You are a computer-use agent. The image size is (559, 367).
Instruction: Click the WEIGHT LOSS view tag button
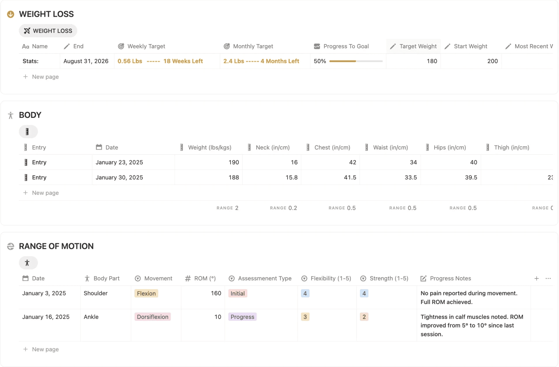[48, 30]
